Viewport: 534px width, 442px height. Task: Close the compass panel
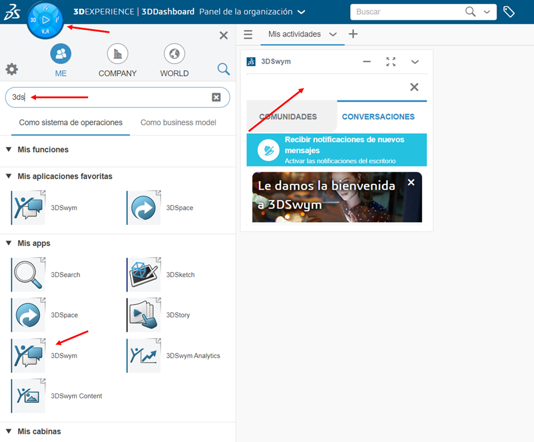point(223,35)
